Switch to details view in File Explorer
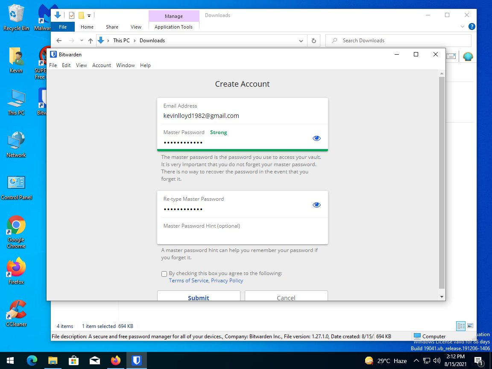492x369 pixels. tap(461, 326)
